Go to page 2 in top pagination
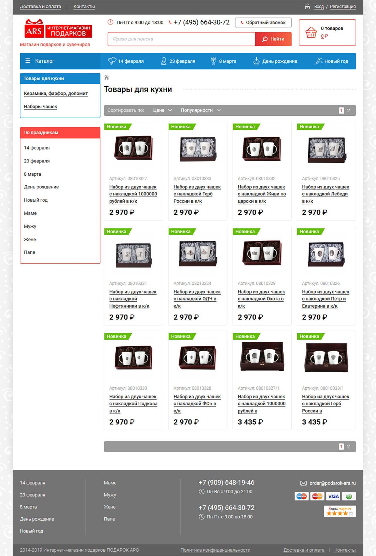Viewport: 376px width, 556px height. 348,110
